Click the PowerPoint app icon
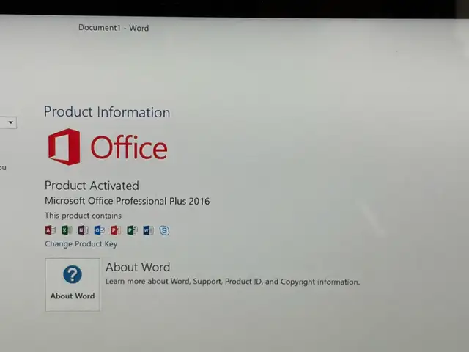469x352 pixels. coord(116,230)
